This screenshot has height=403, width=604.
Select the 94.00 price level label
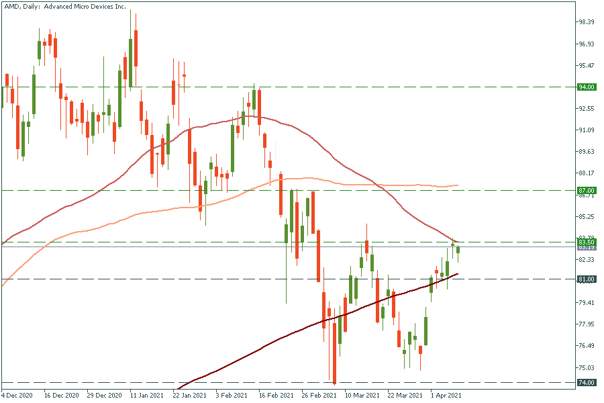(x=587, y=87)
